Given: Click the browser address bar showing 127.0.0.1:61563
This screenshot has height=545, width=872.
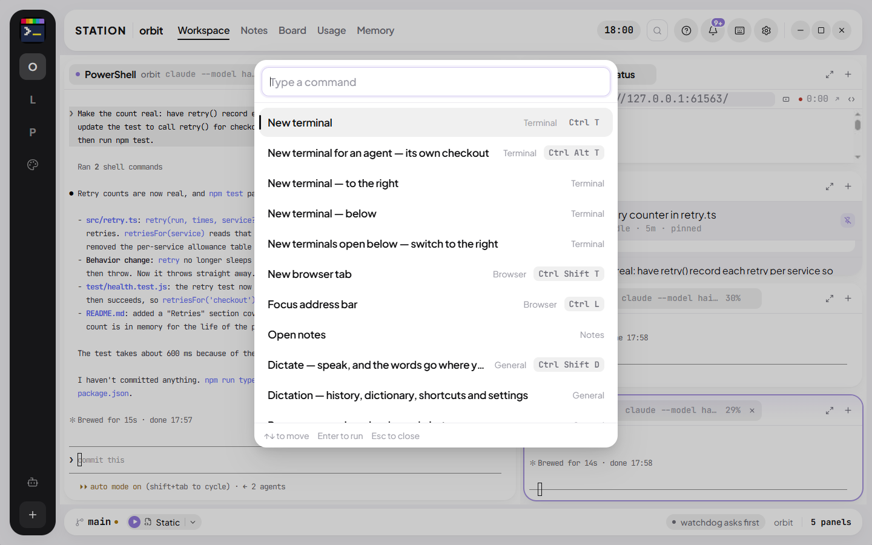Looking at the screenshot, I should (696, 99).
